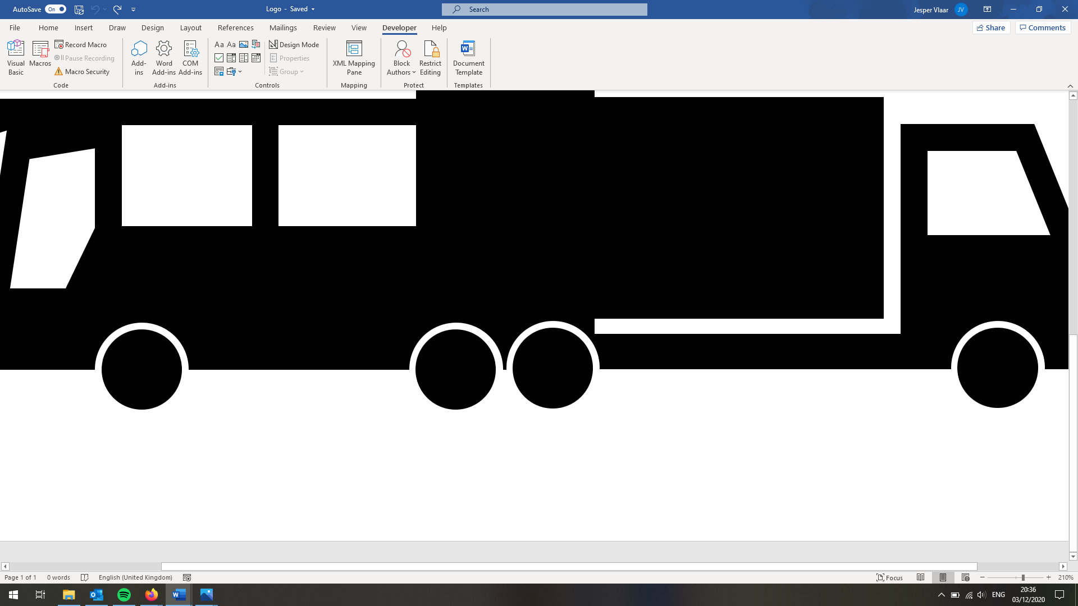Switch to the Insert tab
The height and width of the screenshot is (606, 1078).
click(x=83, y=27)
